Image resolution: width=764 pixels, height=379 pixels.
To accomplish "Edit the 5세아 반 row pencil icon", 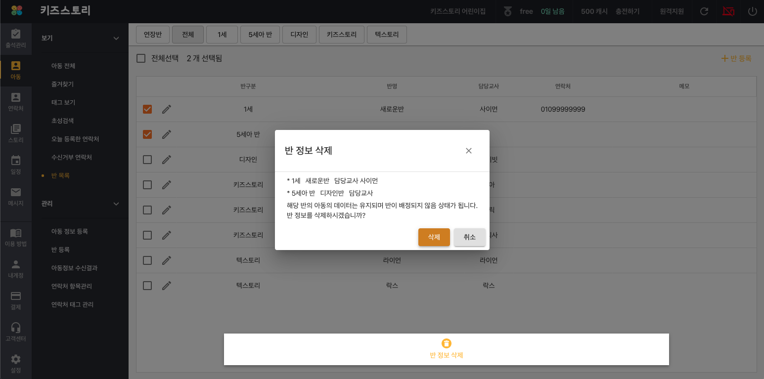I will 167,134.
